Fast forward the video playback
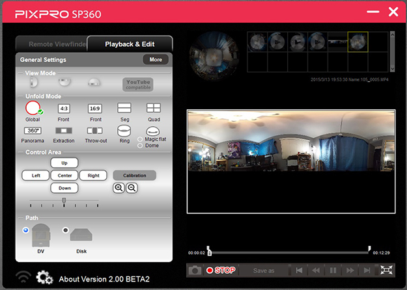The width and height of the screenshot is (407, 290). [350, 270]
